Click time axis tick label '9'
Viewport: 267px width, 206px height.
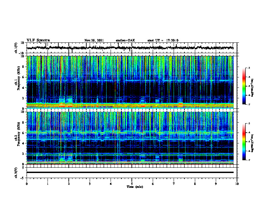[x=216, y=184]
